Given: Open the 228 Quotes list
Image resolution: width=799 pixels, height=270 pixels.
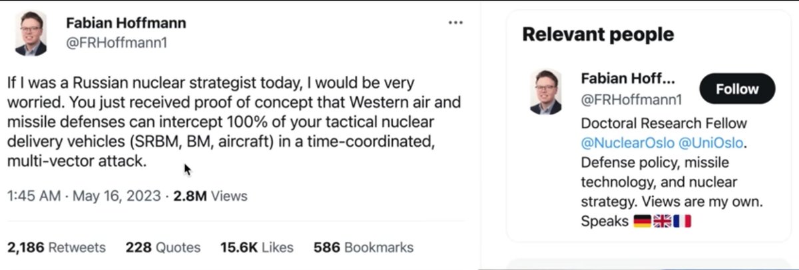Looking at the screenshot, I should [163, 247].
